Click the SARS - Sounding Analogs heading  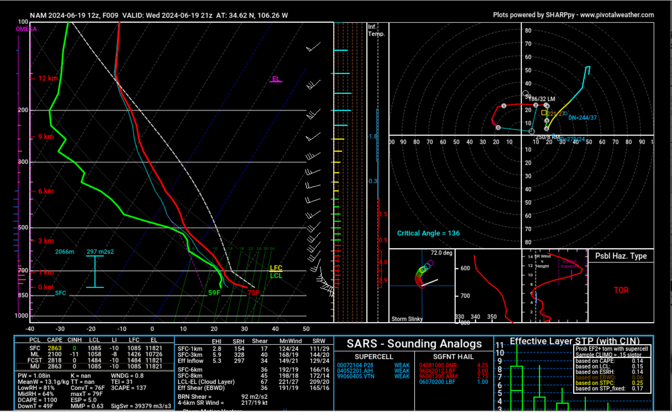tap(414, 344)
